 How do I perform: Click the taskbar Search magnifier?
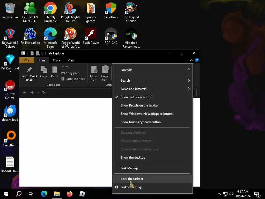pos(19,194)
